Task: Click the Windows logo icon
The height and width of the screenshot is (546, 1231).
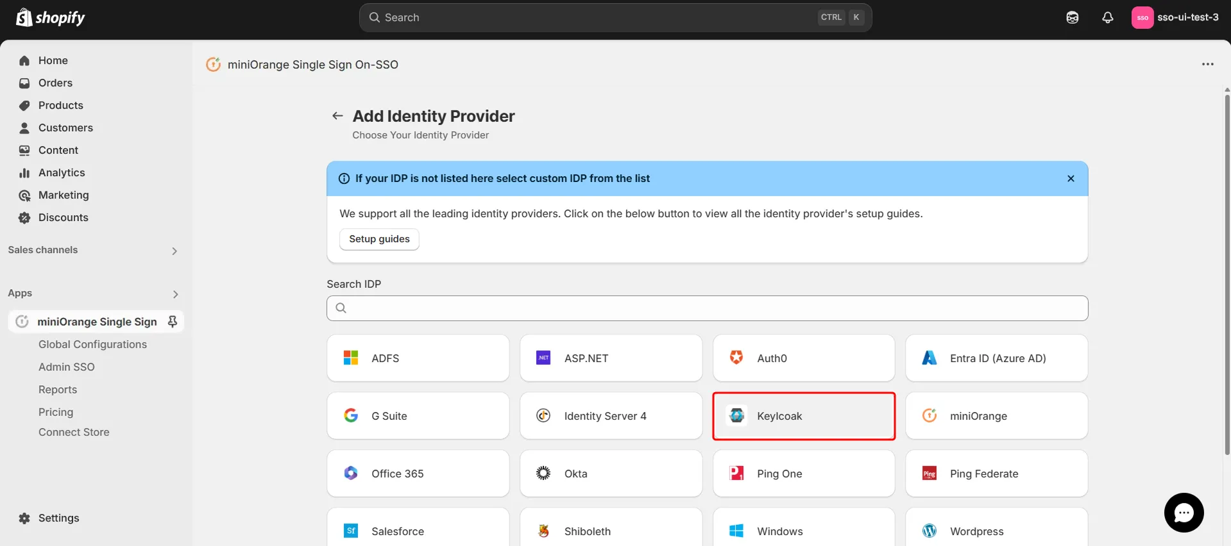Action: coord(736,531)
